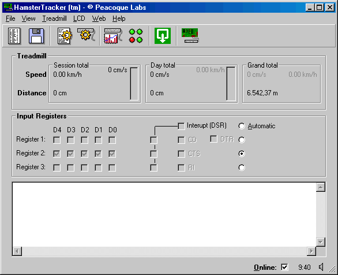Viewport: 338px width, 275px height.
Task: Toggle the Register 2 interrupt line checkbox
Action: 153,154
